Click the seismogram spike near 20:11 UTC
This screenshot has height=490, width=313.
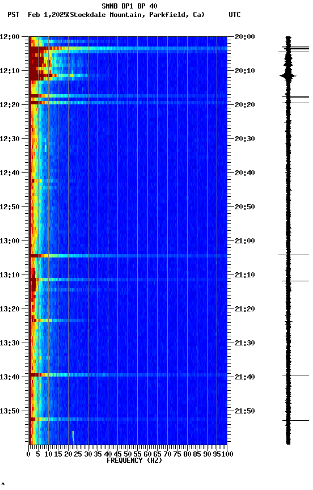click(287, 76)
